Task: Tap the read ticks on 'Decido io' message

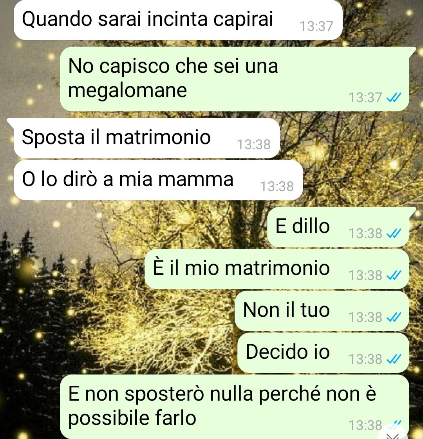Action: point(394,359)
